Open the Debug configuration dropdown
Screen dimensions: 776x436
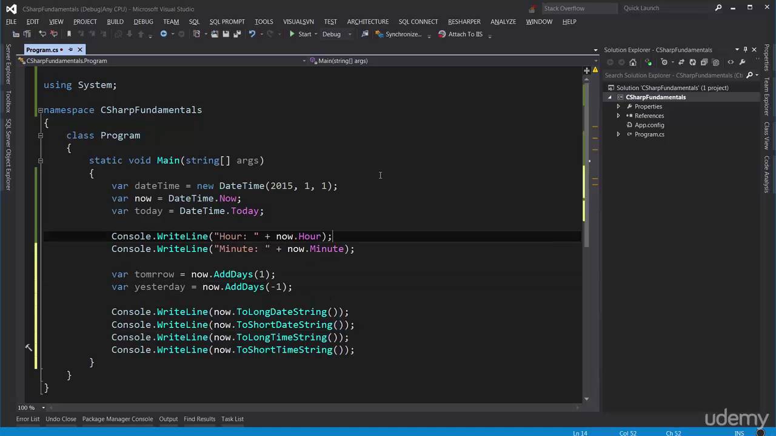(350, 35)
